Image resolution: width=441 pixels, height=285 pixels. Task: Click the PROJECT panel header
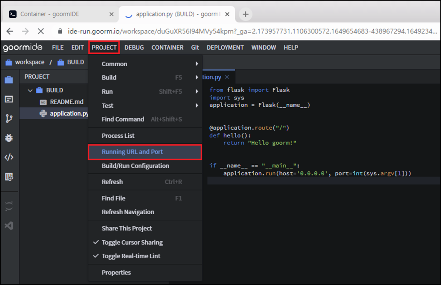click(37, 77)
